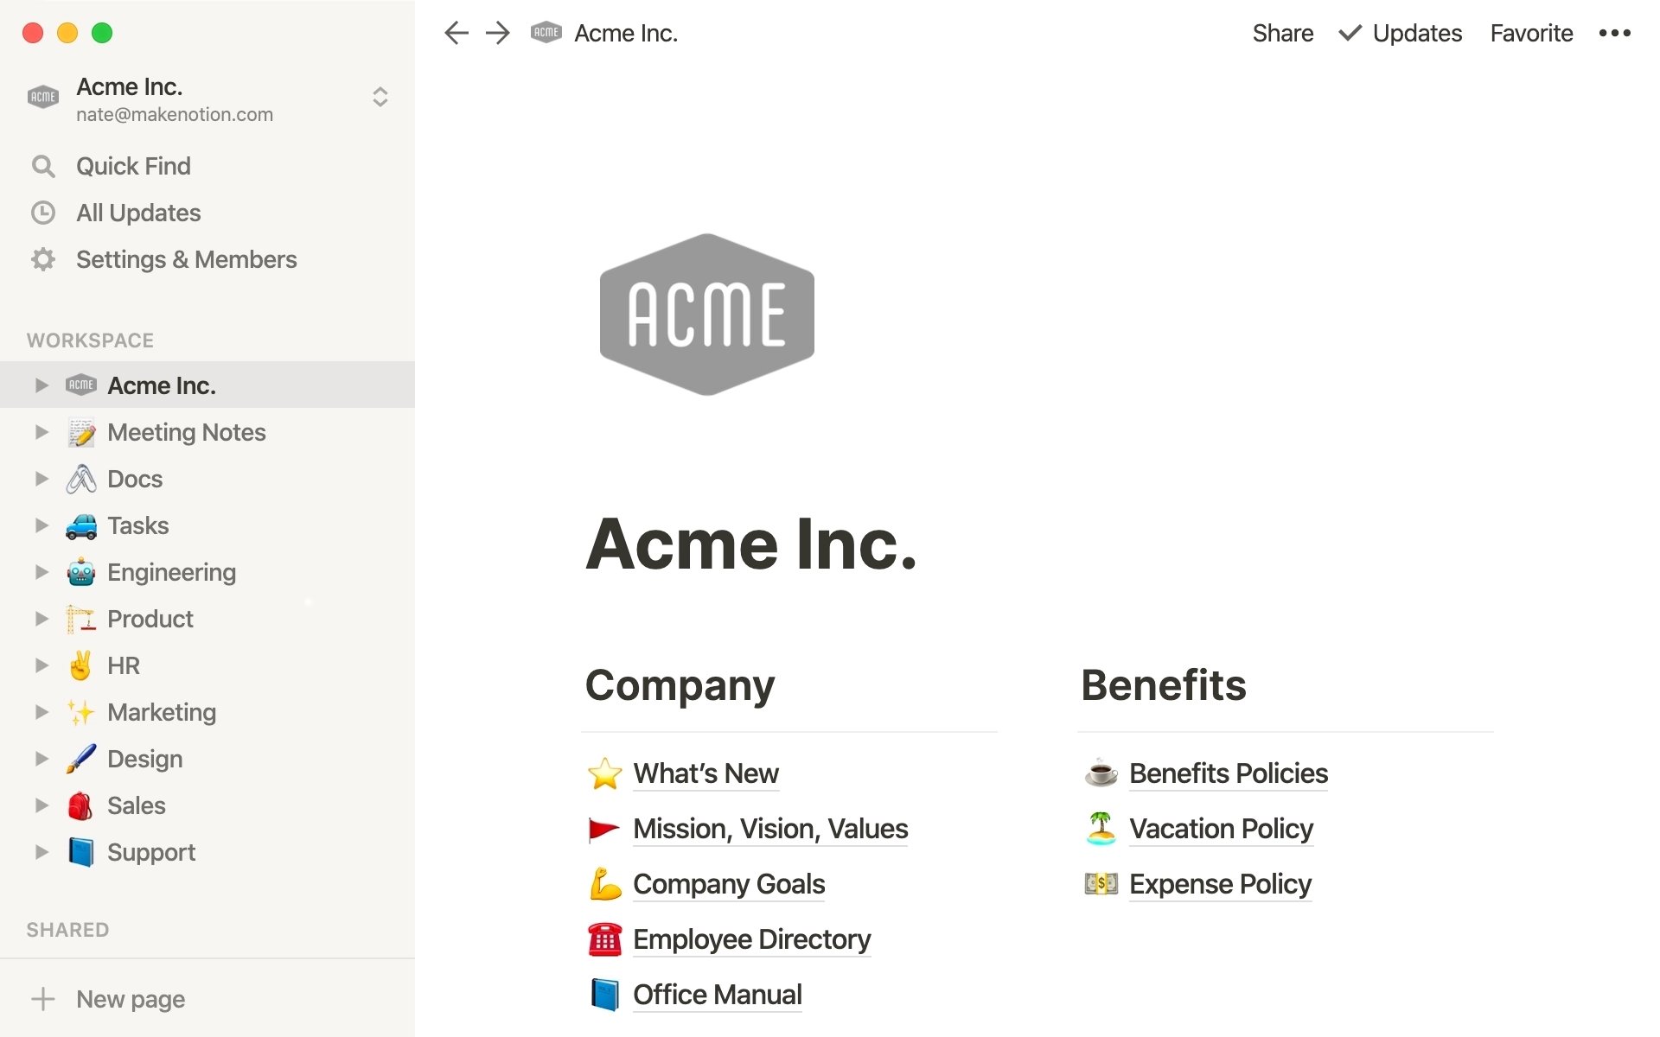Toggle visibility of Docs section

[41, 478]
